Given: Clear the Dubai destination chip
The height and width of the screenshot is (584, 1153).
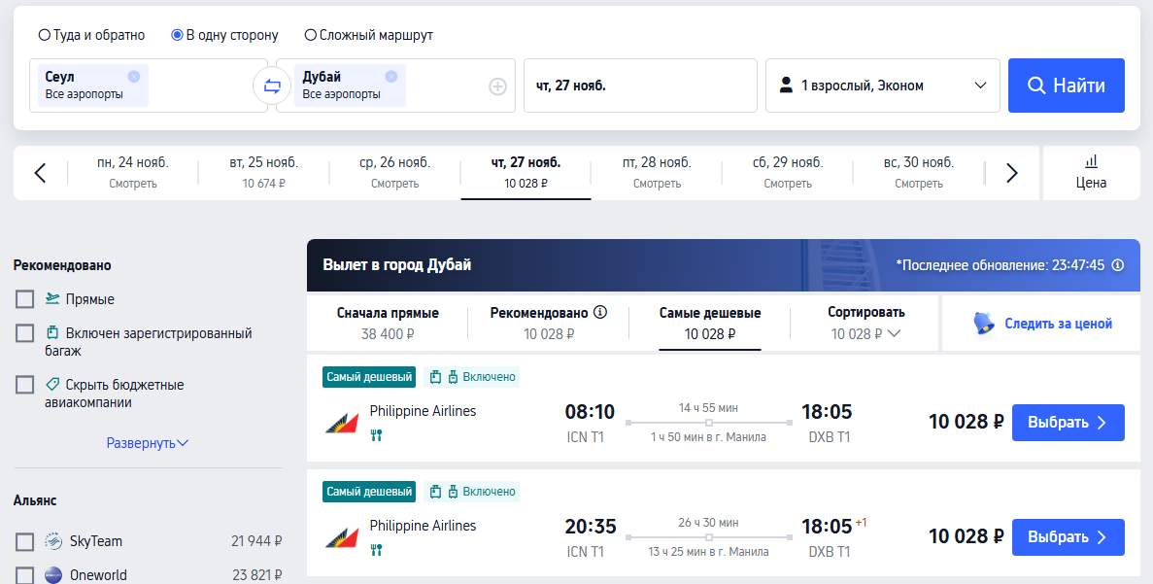Looking at the screenshot, I should [391, 77].
